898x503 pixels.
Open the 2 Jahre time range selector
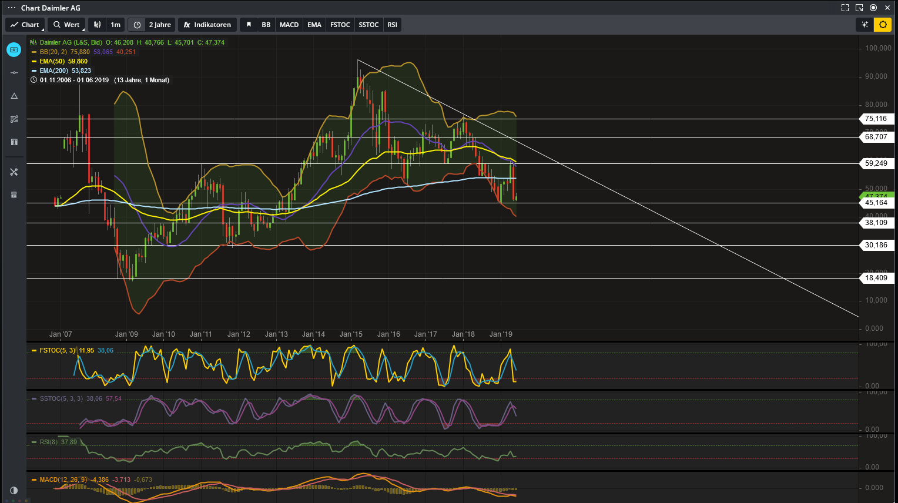coord(159,25)
